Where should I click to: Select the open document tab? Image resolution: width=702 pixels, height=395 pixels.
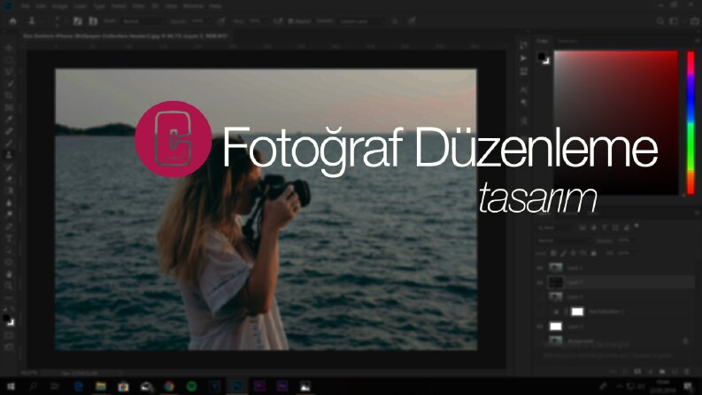(126, 35)
